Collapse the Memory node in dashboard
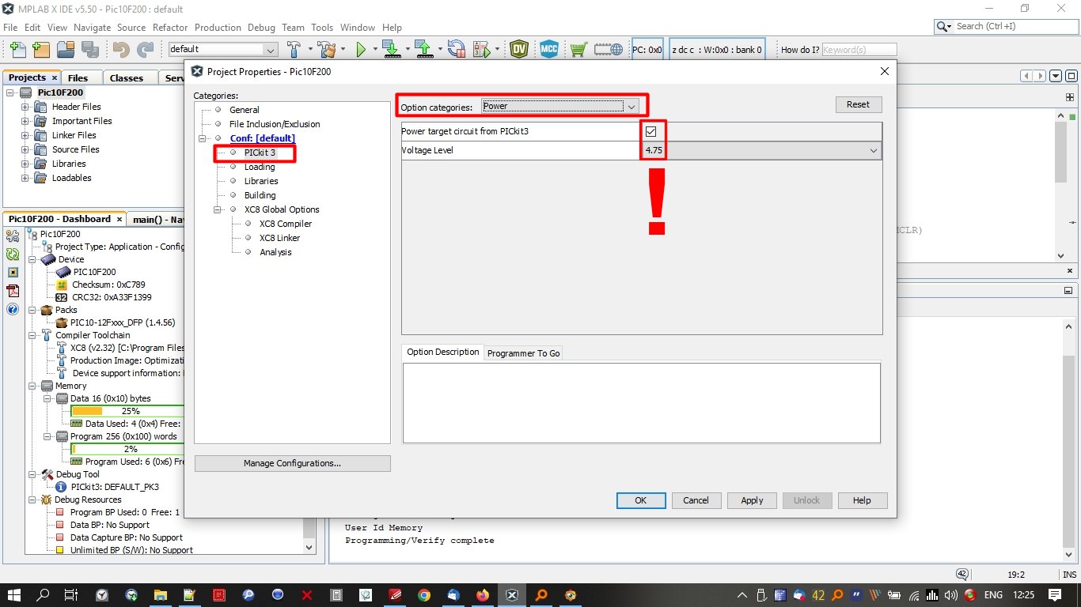The width and height of the screenshot is (1081, 607). 32,386
